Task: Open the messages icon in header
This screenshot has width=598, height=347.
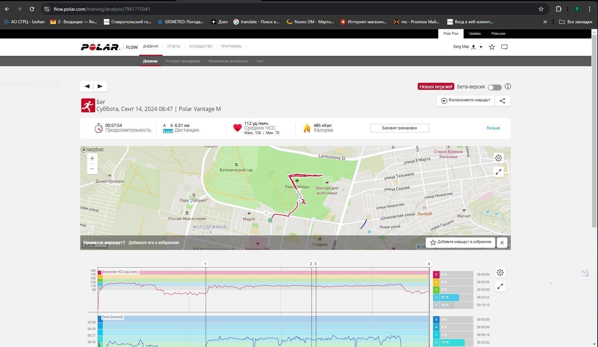Action: (504, 47)
